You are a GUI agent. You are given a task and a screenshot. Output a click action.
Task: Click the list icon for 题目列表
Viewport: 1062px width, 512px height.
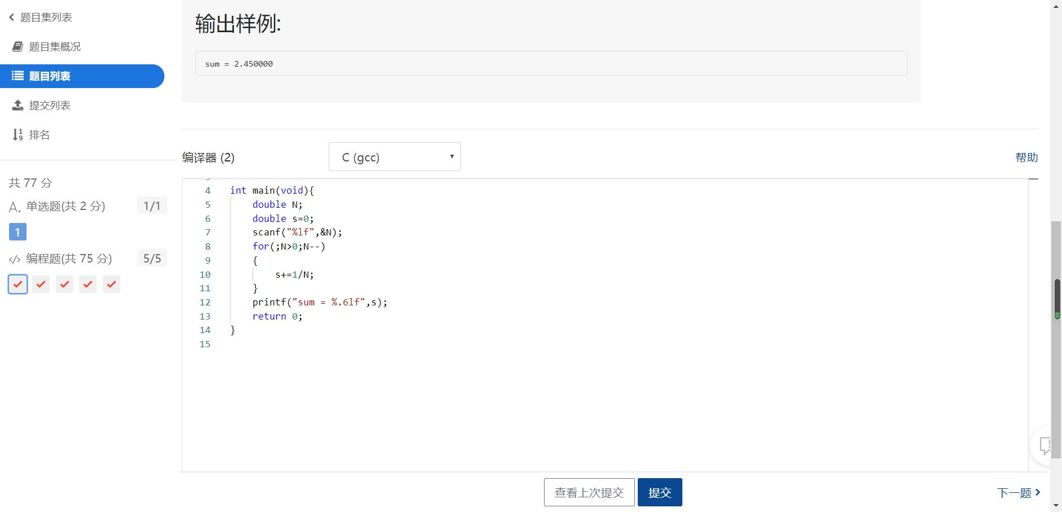click(18, 76)
